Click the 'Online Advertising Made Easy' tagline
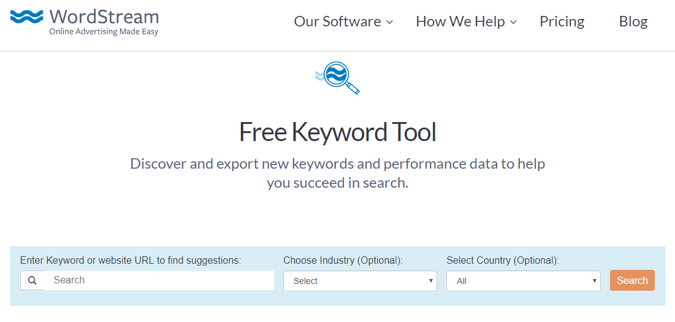Screen dimensions: 675x322 104,32
